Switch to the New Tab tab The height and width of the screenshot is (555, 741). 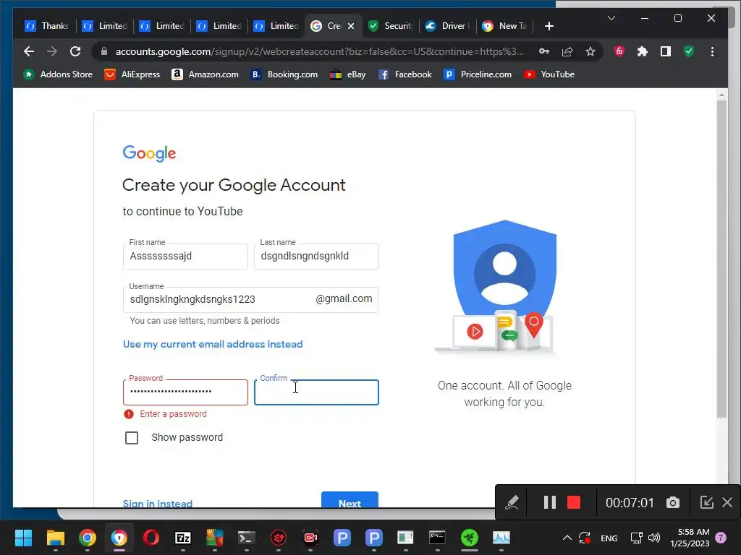point(504,26)
